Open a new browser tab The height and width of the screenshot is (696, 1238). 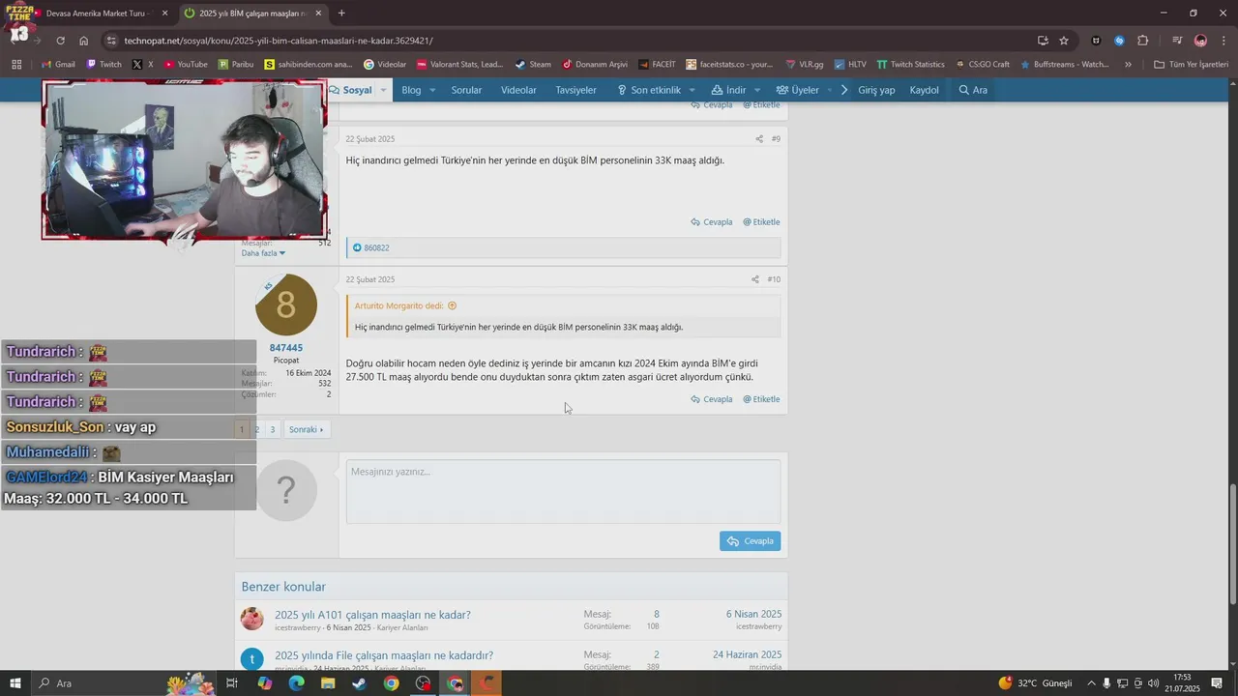click(x=341, y=14)
